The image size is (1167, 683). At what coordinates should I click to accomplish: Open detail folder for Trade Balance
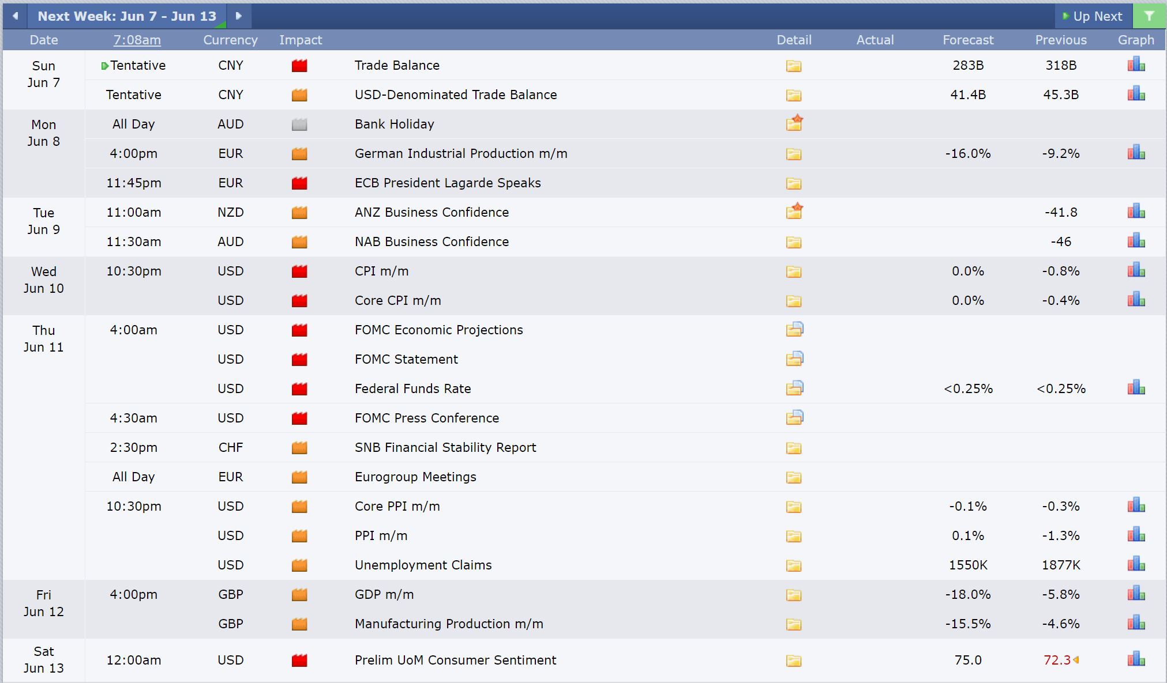794,66
